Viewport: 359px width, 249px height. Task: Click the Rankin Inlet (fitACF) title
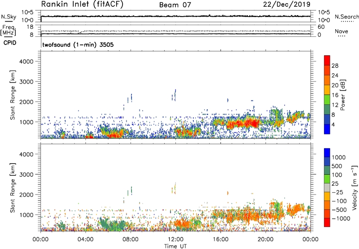(82, 4)
